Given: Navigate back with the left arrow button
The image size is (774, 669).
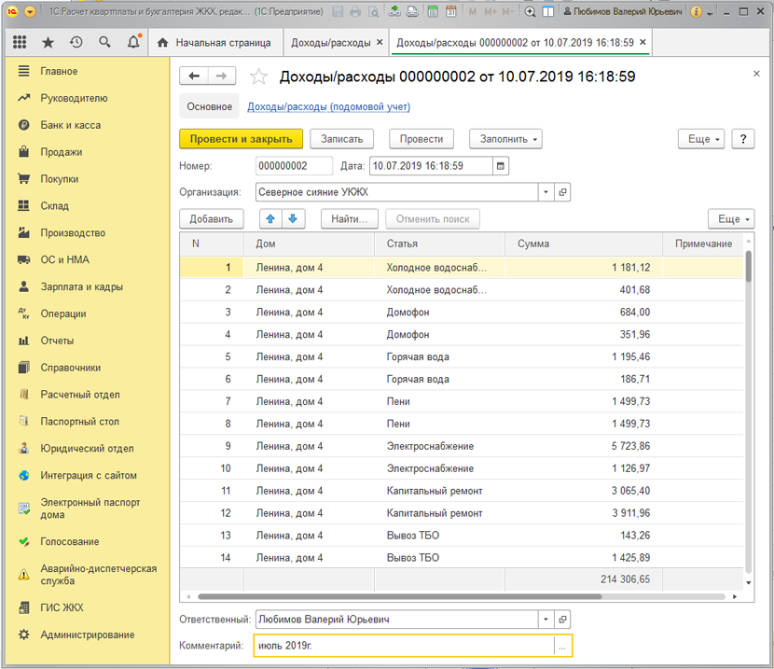Looking at the screenshot, I should point(194,77).
